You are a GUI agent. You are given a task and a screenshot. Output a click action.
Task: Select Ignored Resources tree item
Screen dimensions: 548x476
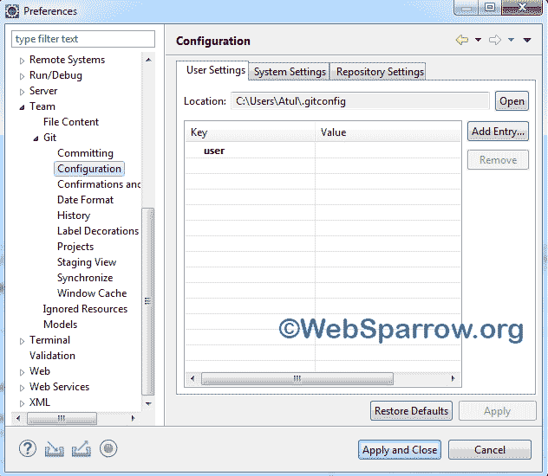pos(85,309)
